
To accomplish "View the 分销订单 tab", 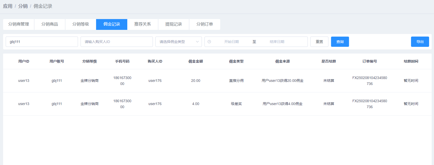I will [x=204, y=24].
